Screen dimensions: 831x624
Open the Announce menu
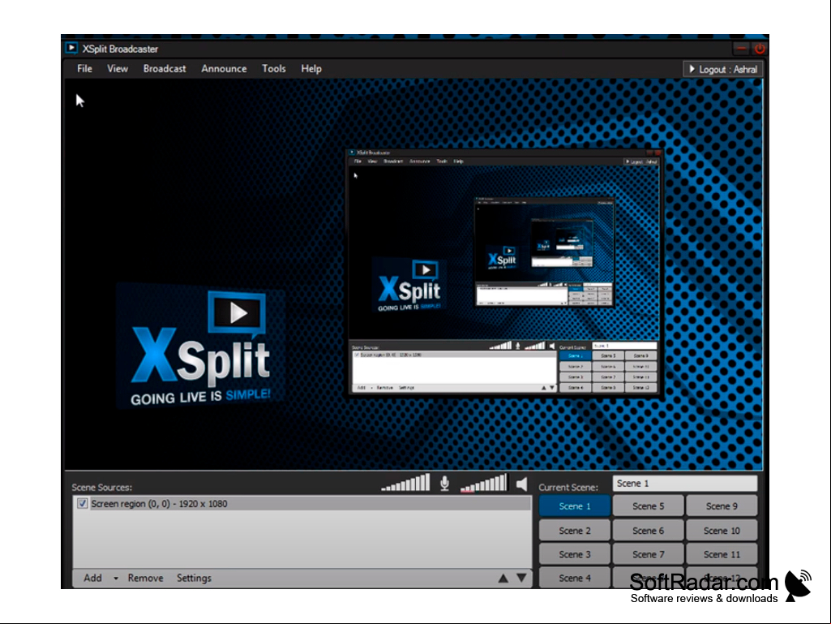coord(224,69)
